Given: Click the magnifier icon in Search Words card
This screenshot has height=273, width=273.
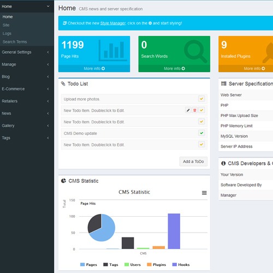Looking at the screenshot, I should (x=195, y=51).
